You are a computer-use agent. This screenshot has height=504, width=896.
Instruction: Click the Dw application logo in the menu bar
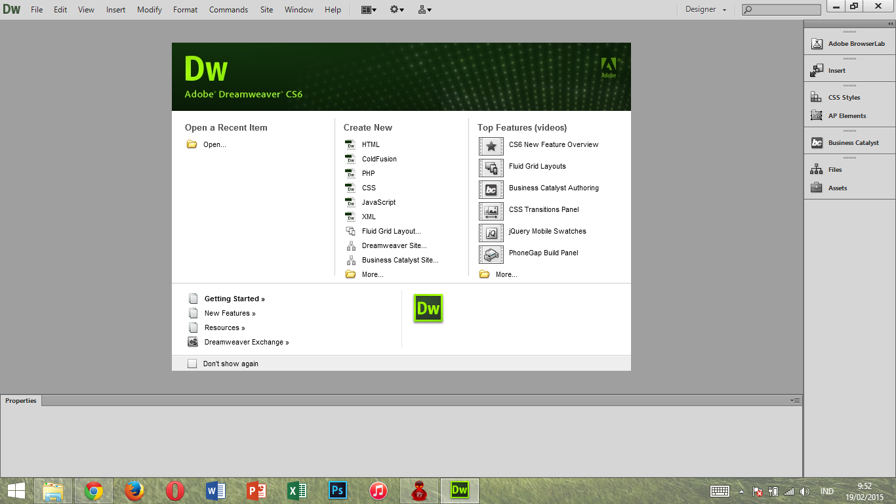(x=12, y=9)
